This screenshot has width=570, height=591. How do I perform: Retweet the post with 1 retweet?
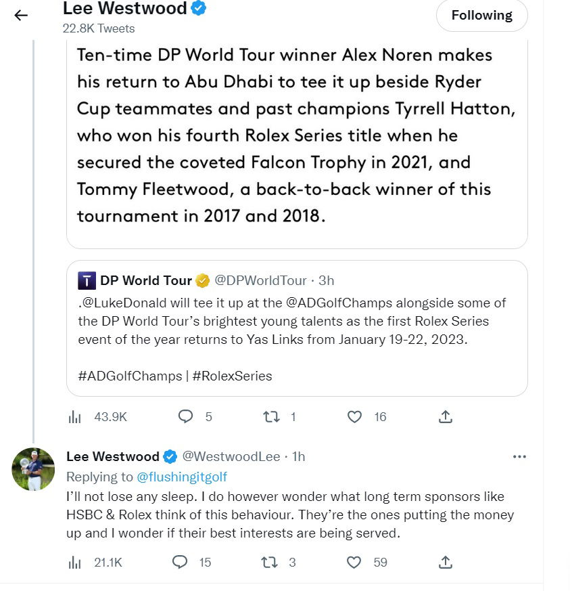pos(271,417)
